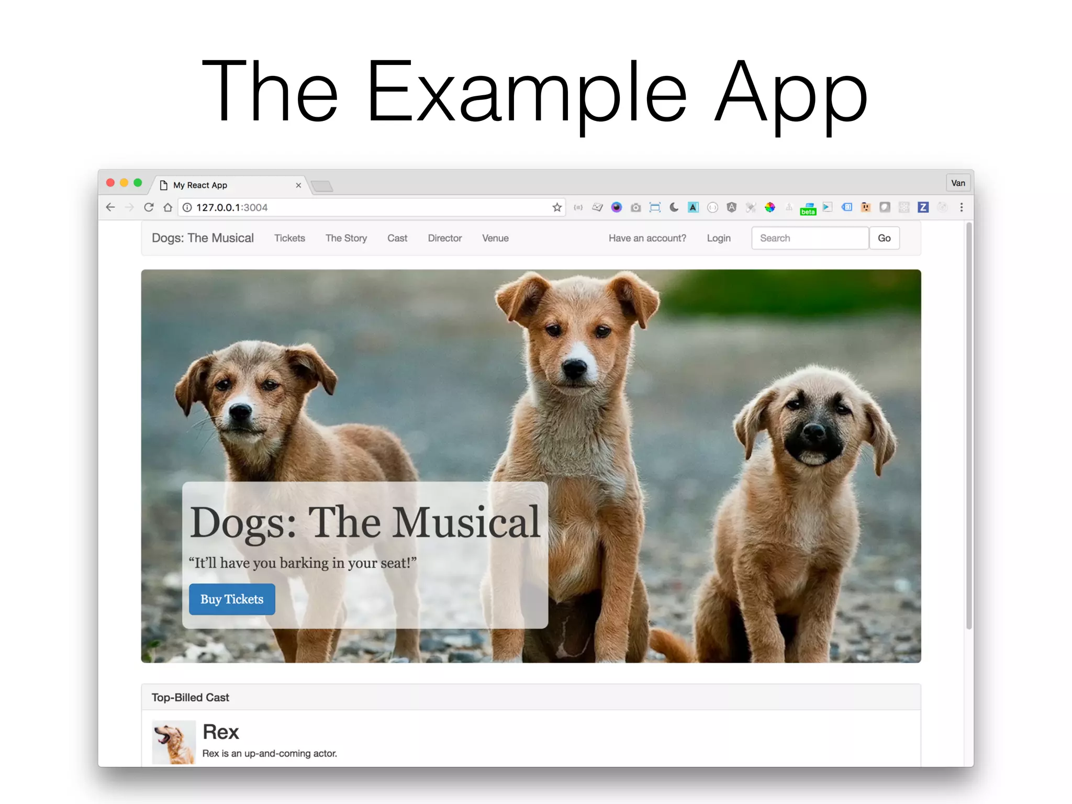Go to the browser home page
Viewport: 1072px width, 804px height.
tap(167, 207)
